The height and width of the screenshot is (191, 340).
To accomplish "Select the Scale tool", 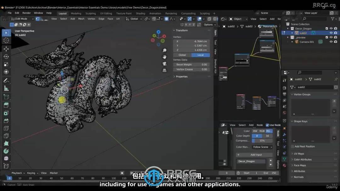I will [6, 63].
